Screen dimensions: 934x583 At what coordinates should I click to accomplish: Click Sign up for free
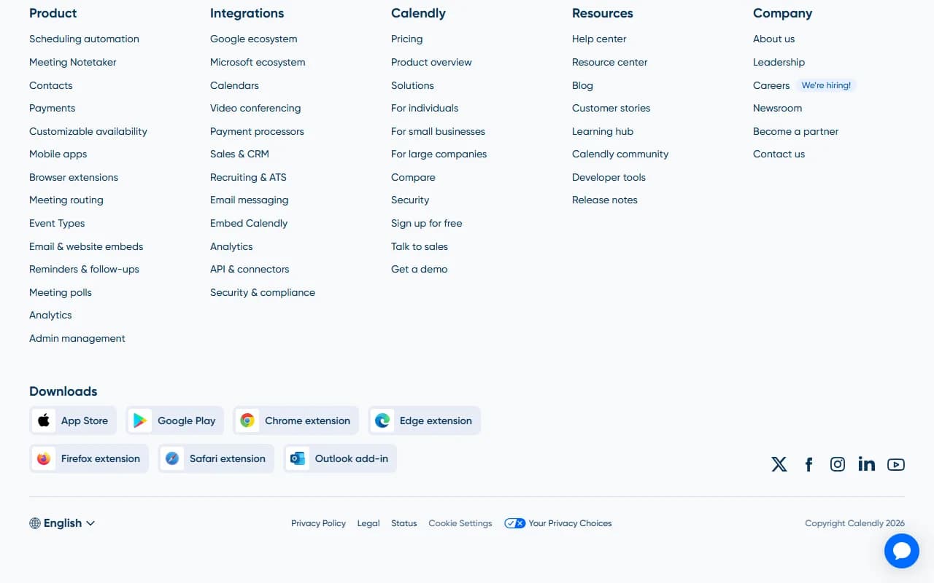(x=427, y=223)
